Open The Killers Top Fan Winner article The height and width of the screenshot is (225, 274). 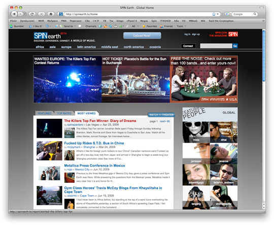pyautogui.click(x=100, y=121)
